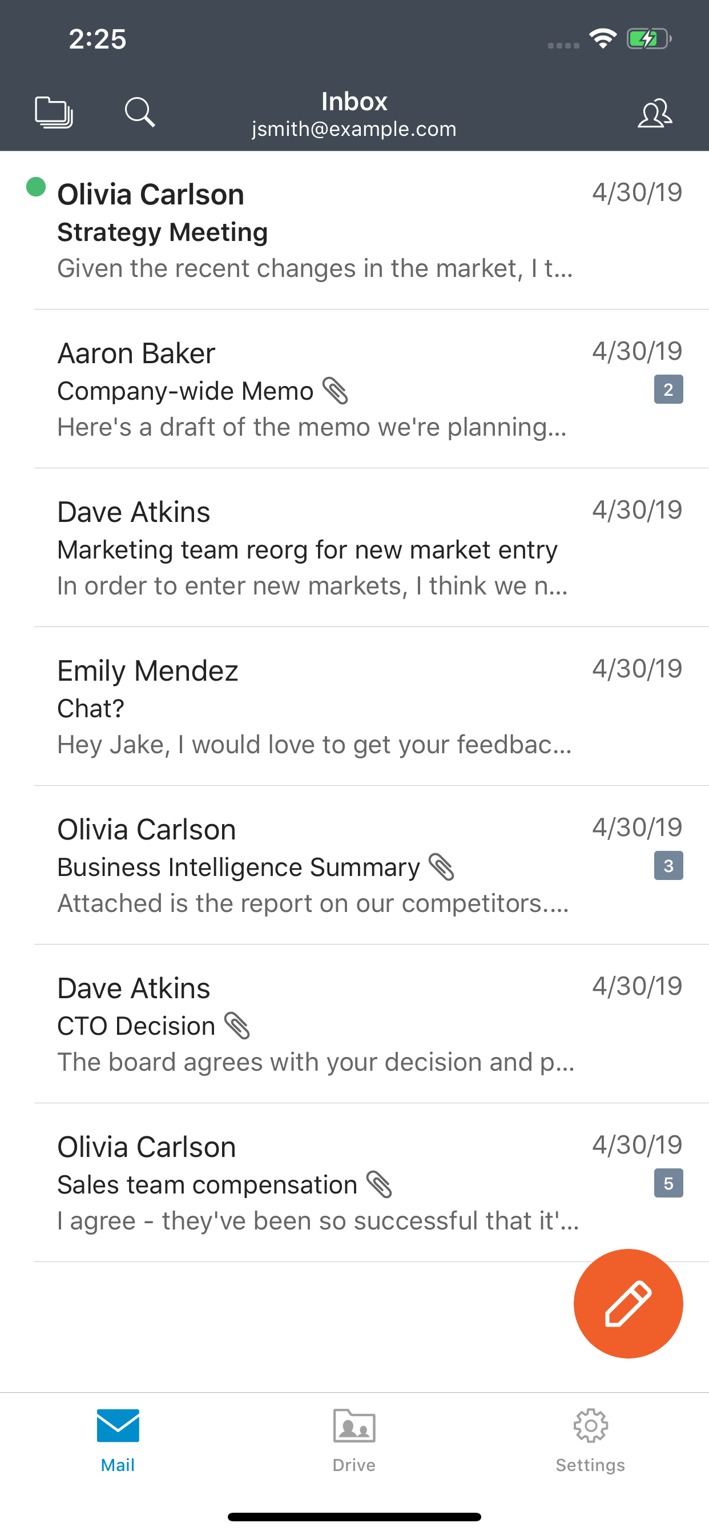The image size is (709, 1535).
Task: Open the mail folders icon
Action: [54, 112]
